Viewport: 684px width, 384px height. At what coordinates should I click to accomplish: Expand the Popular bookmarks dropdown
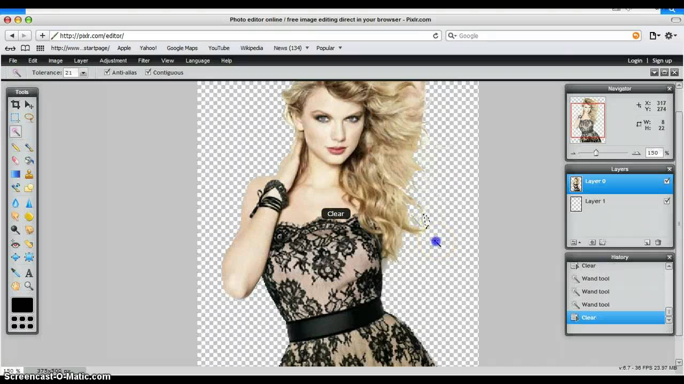click(x=340, y=48)
